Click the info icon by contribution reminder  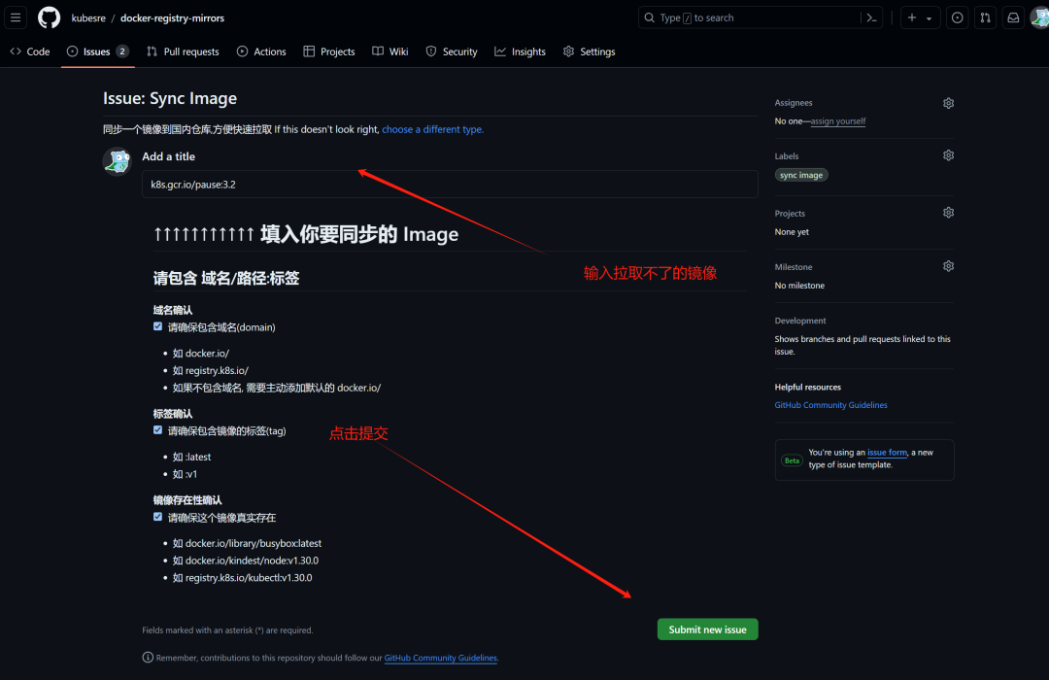tap(148, 658)
